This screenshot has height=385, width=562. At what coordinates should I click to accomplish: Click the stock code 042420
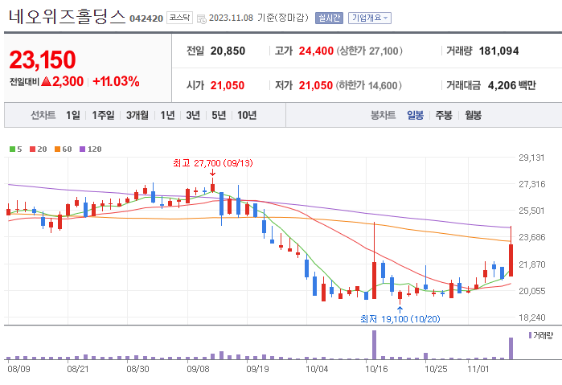coord(146,18)
